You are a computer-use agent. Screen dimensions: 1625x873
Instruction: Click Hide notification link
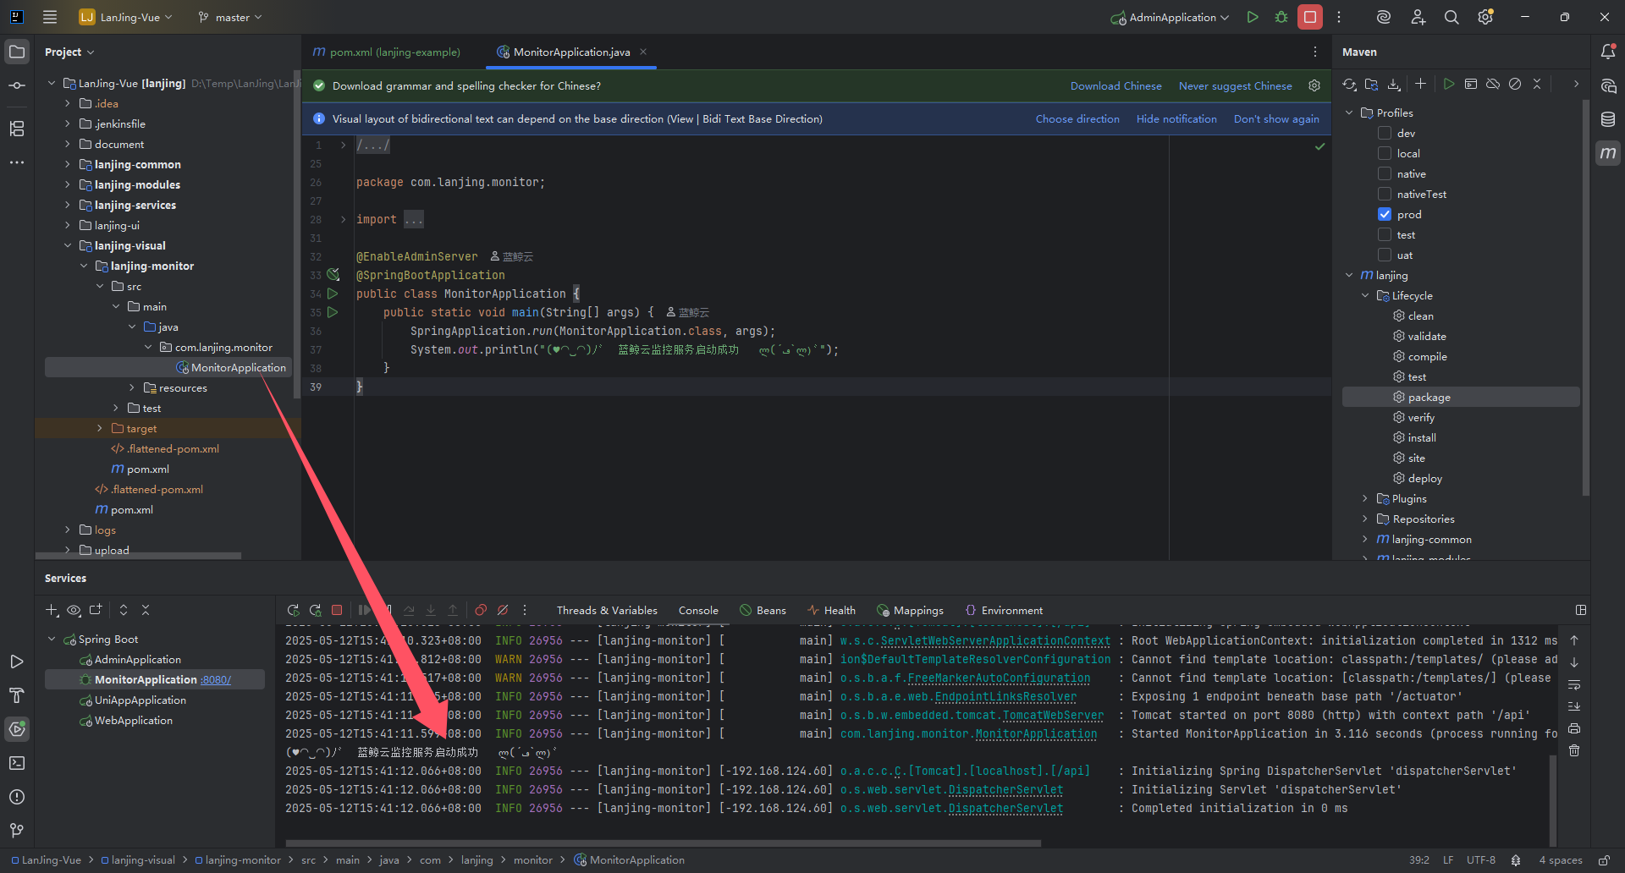point(1176,118)
